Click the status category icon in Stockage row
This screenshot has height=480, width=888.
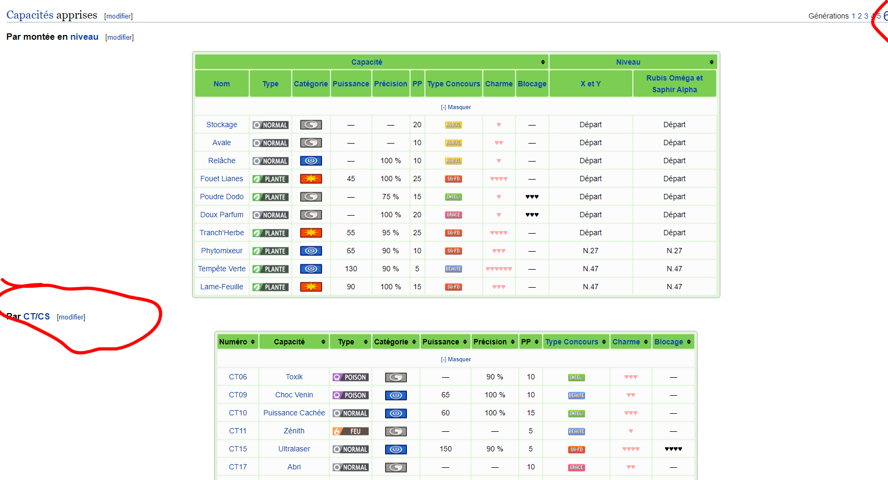point(311,125)
